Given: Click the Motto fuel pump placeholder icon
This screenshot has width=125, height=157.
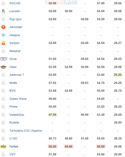Looking at the screenshot, I should [x=4, y=83].
